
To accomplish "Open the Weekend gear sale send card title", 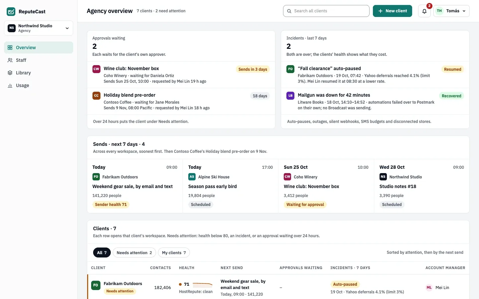I will 132,186.
